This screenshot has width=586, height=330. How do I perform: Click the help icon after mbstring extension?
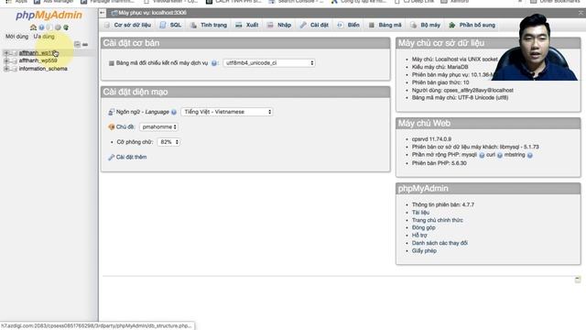530,155
